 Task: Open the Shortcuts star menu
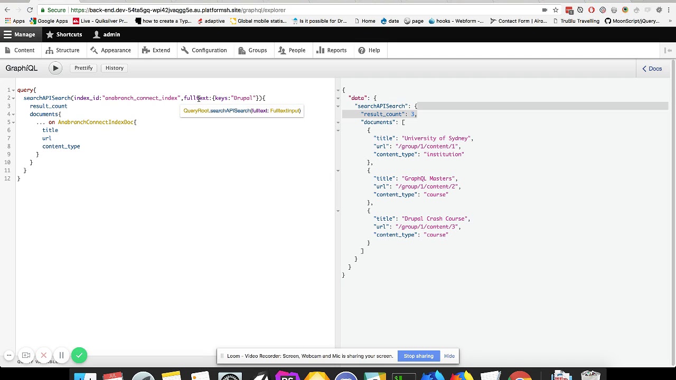coord(64,34)
